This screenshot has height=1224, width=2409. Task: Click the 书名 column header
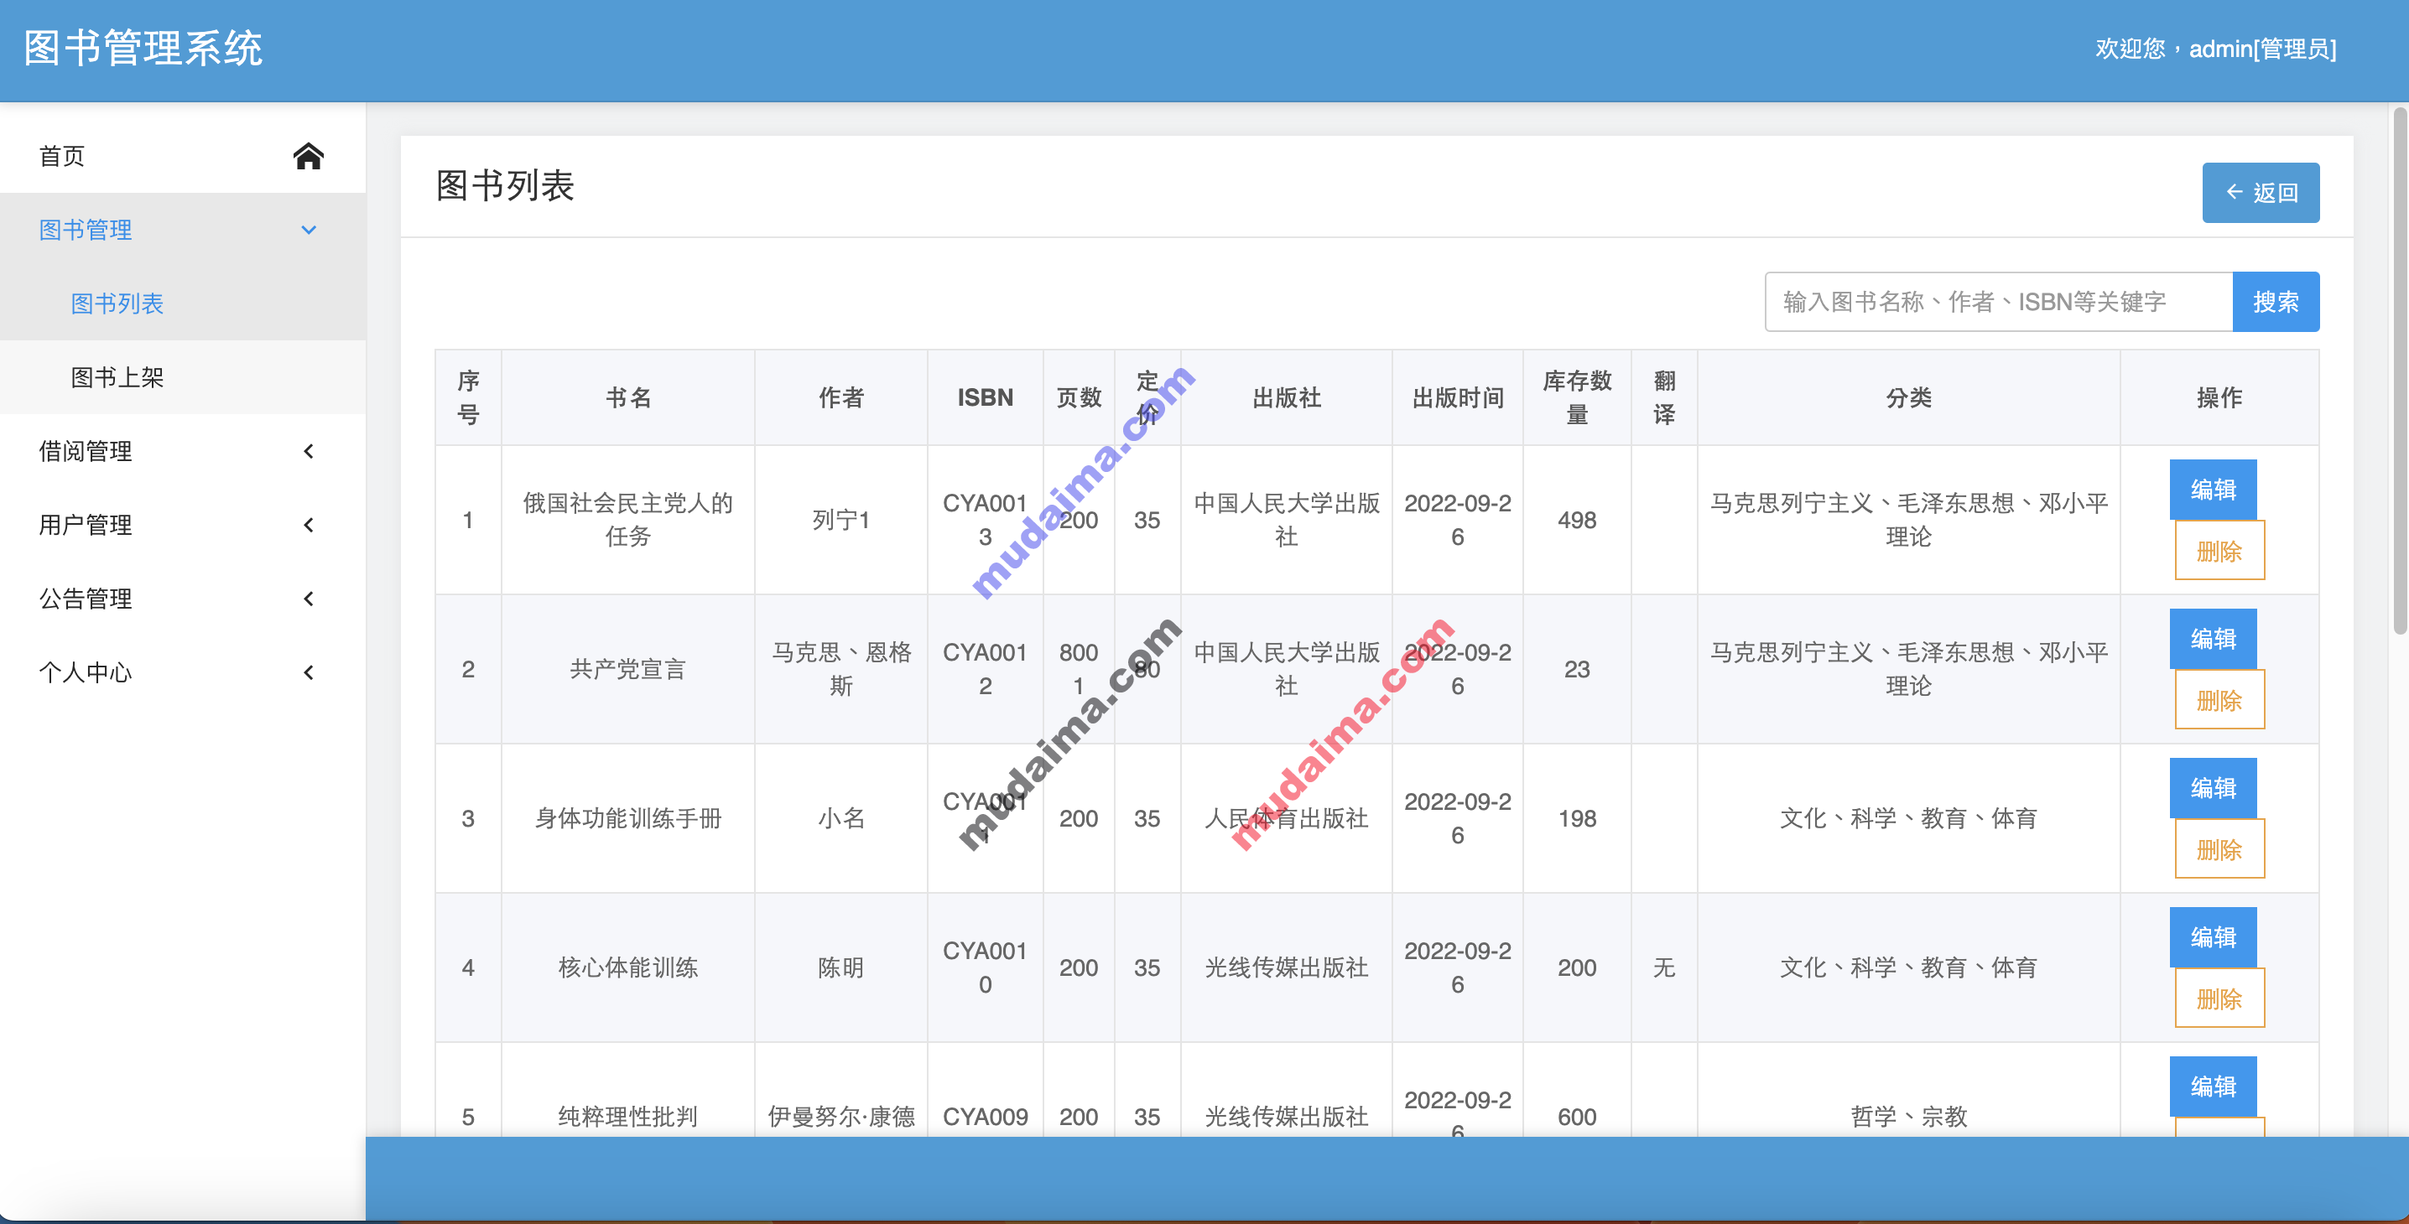[627, 398]
